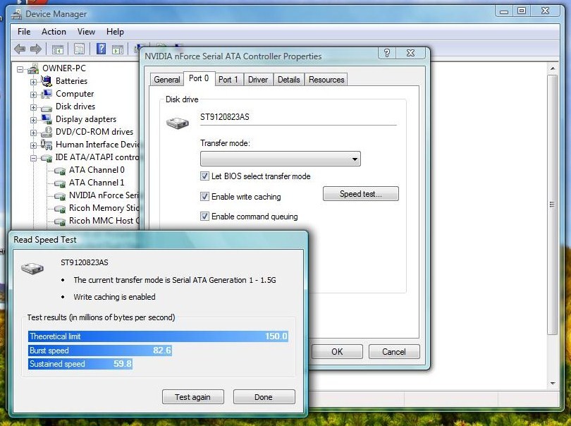Select the Display adapters icon
571x426 pixels.
[47, 119]
